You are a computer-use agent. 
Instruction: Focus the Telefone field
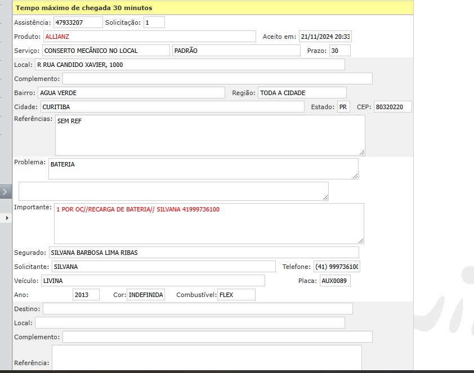337,267
